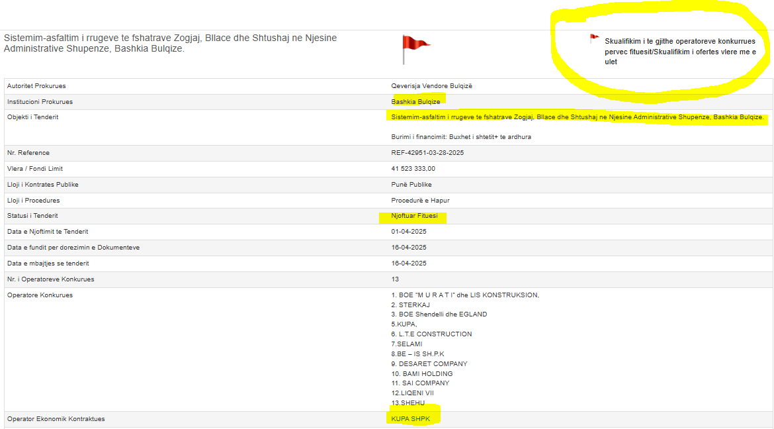Click the Operator Ekonomik Kontraktues label

coord(56,419)
